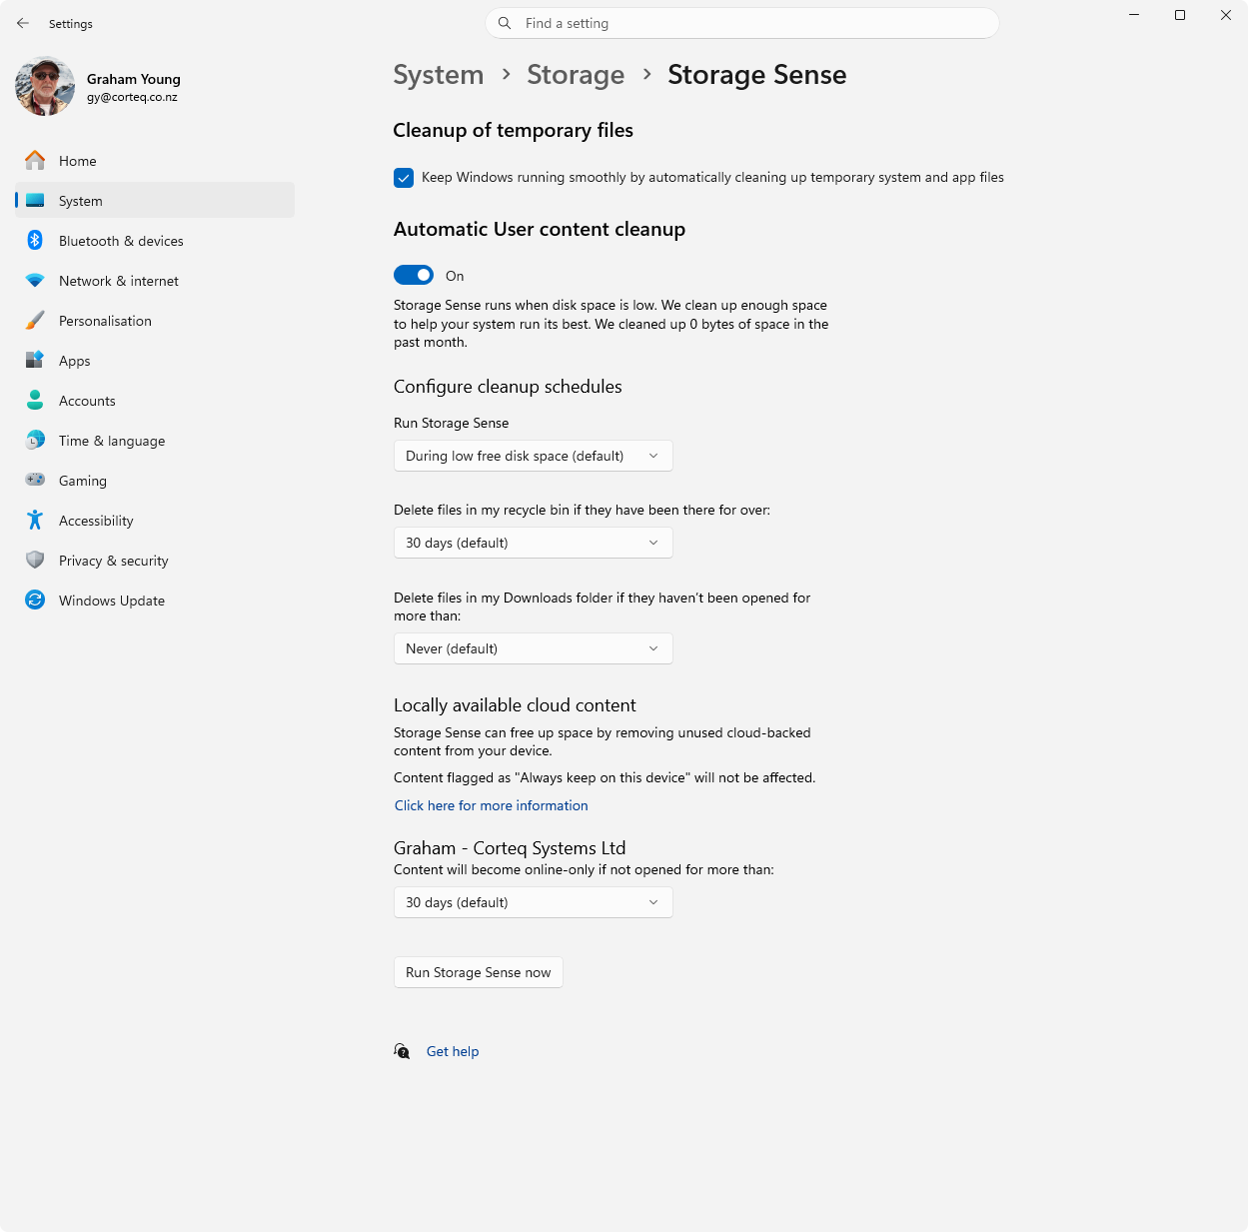Open Network & internet settings
1248x1232 pixels.
pyautogui.click(x=155, y=281)
